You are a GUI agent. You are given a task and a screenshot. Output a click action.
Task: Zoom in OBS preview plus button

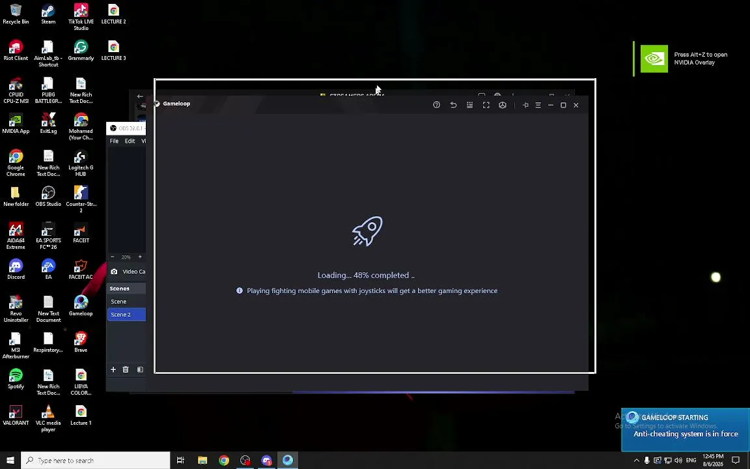point(140,257)
